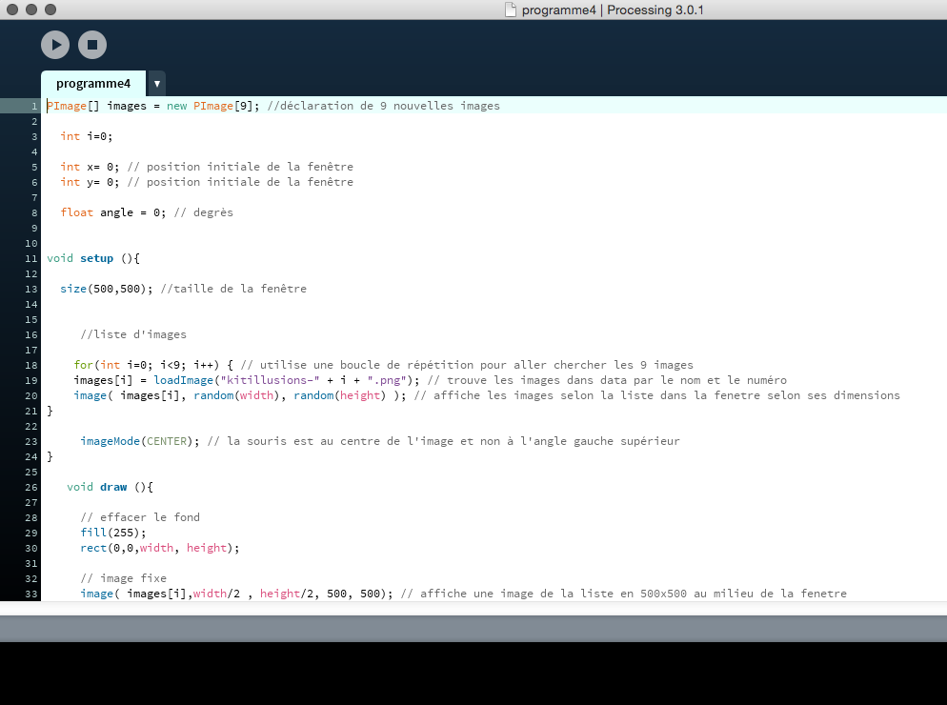The image size is (947, 705).
Task: Click line number 1 in the gutter
Action: (34, 107)
